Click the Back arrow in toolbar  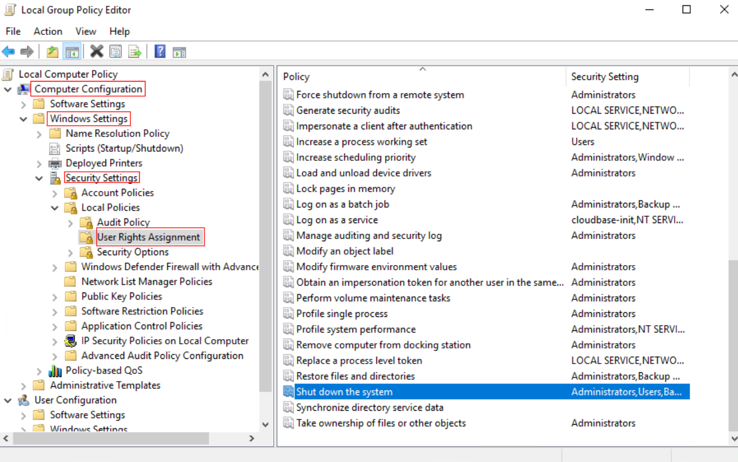click(9, 52)
